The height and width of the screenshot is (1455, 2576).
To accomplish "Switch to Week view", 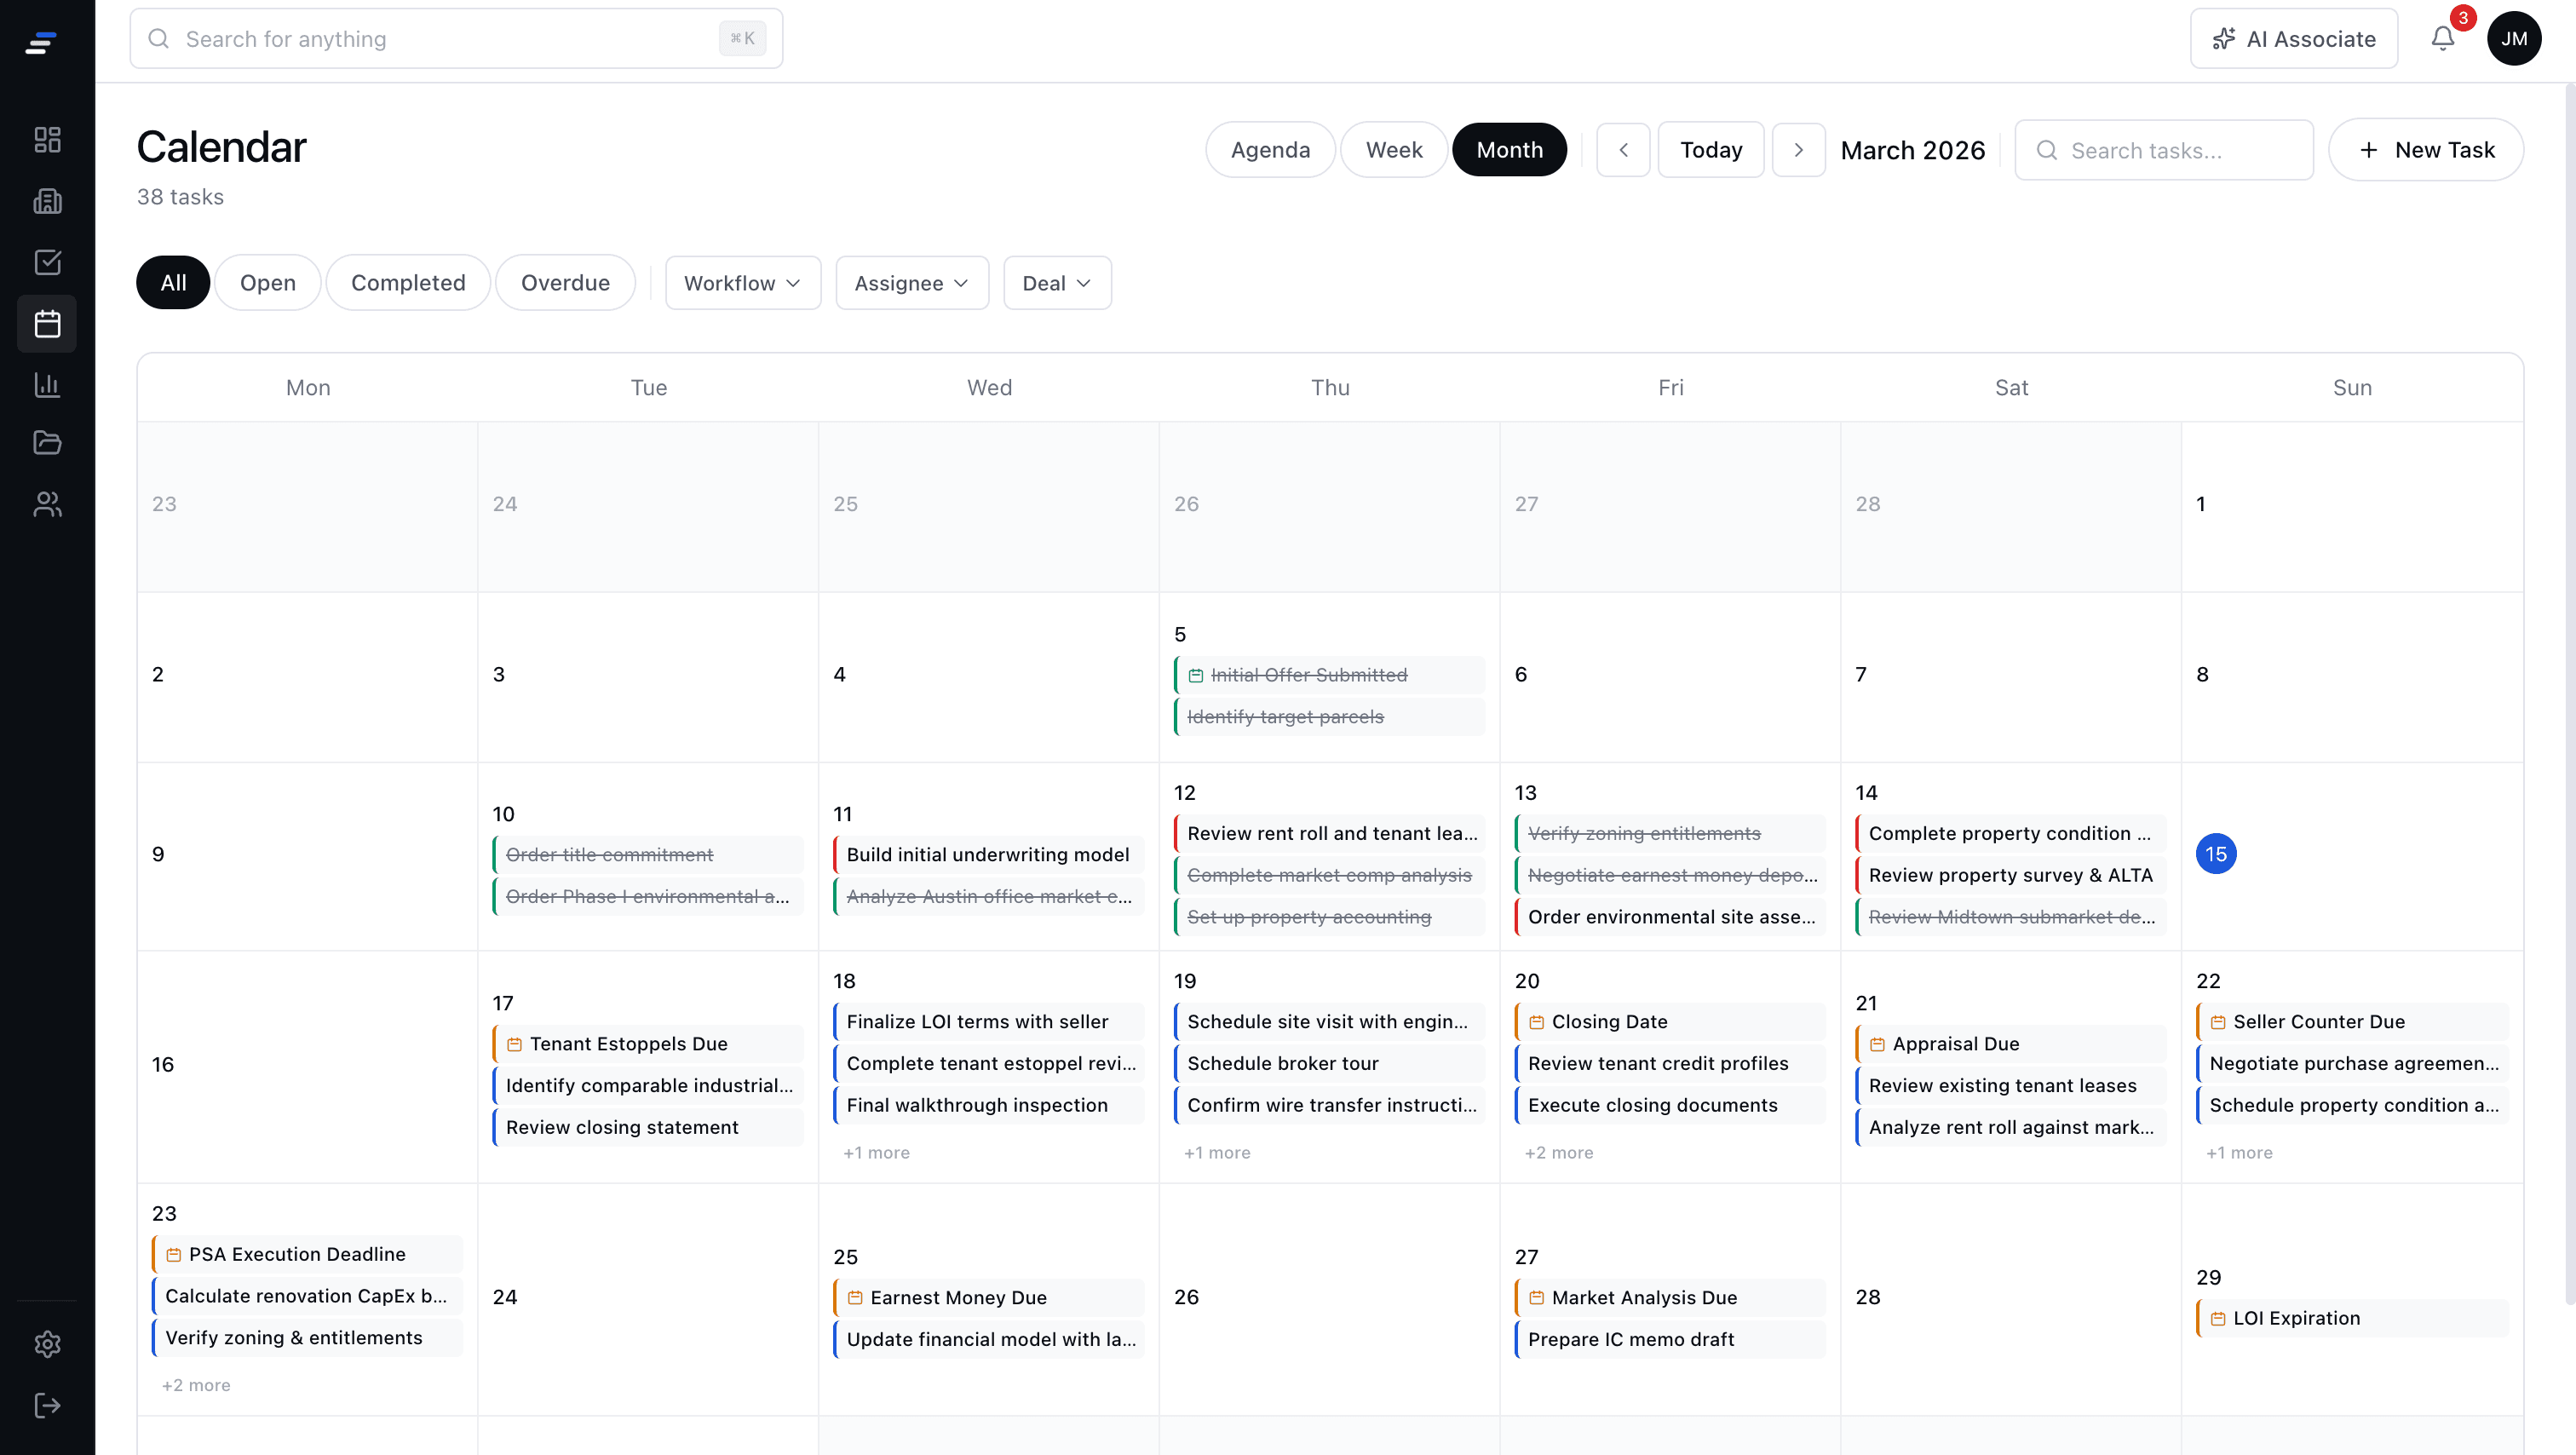I will tap(1394, 150).
